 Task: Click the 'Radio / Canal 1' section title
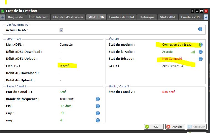(16, 86)
